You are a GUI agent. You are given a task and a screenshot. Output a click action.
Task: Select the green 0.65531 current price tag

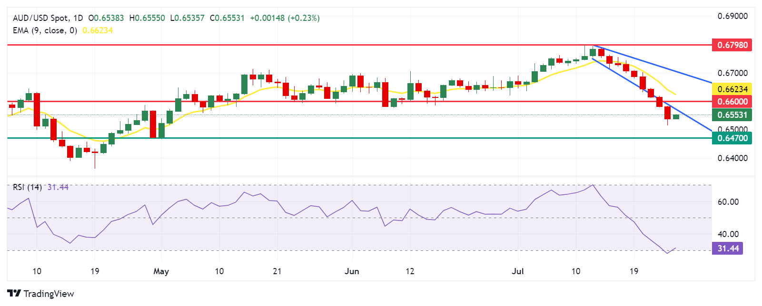click(732, 115)
